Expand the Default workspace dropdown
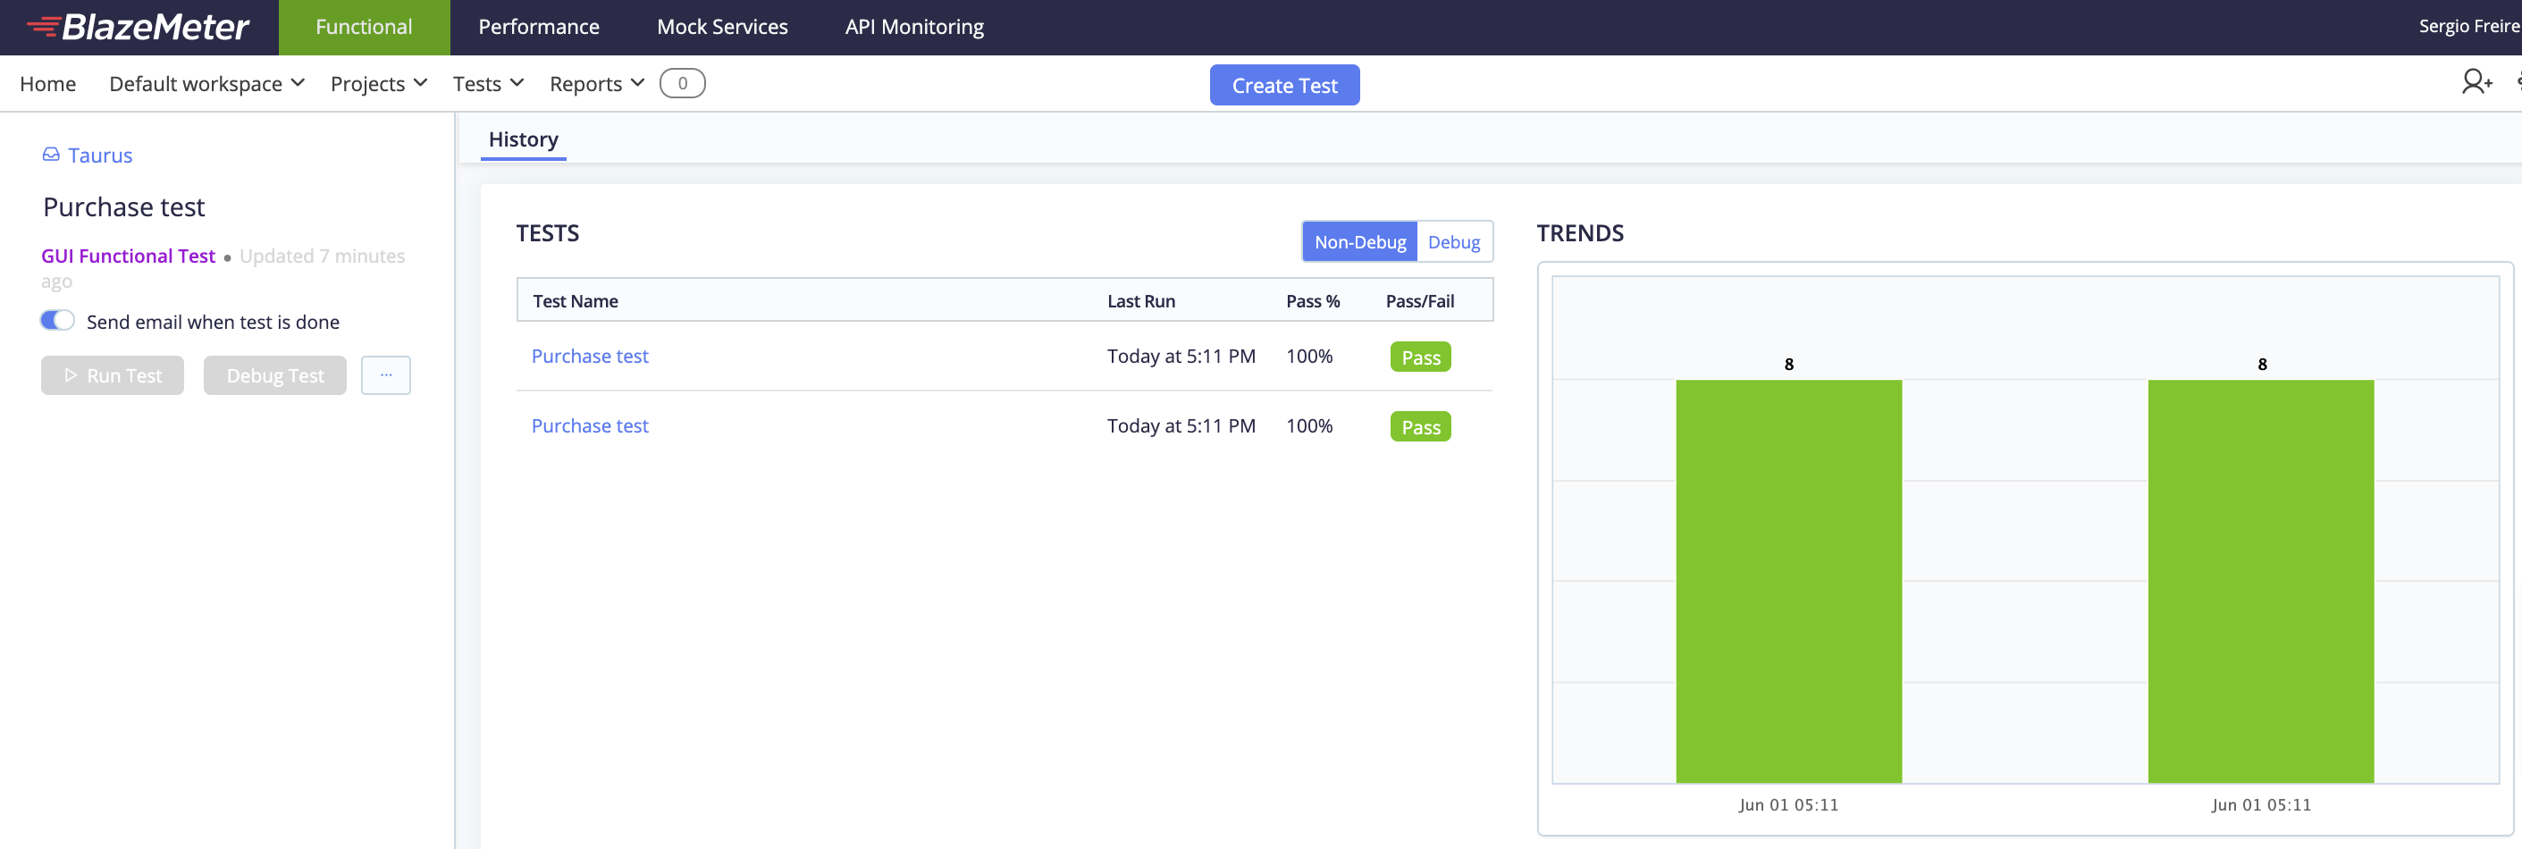This screenshot has width=2522, height=849. [x=206, y=83]
